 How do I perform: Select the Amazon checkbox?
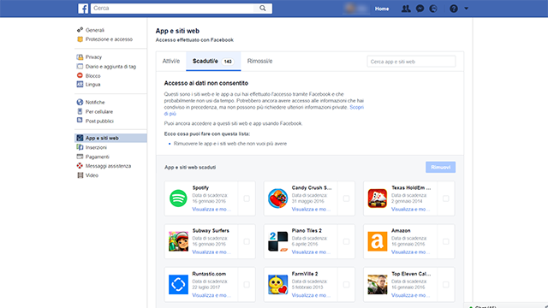[x=446, y=241]
